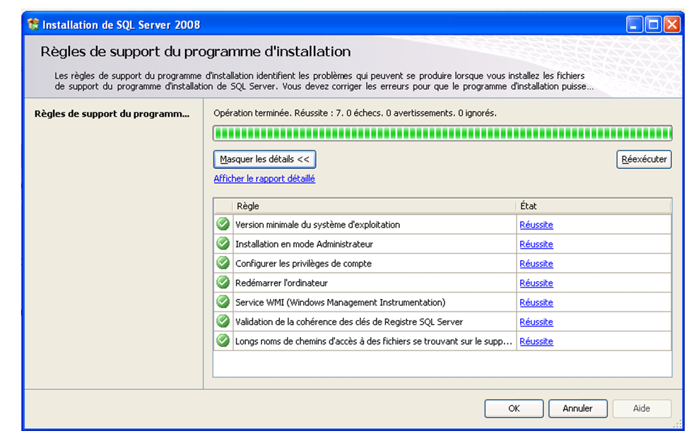696x443 pixels.
Task: Click the Règle column header
Action: tap(374, 206)
